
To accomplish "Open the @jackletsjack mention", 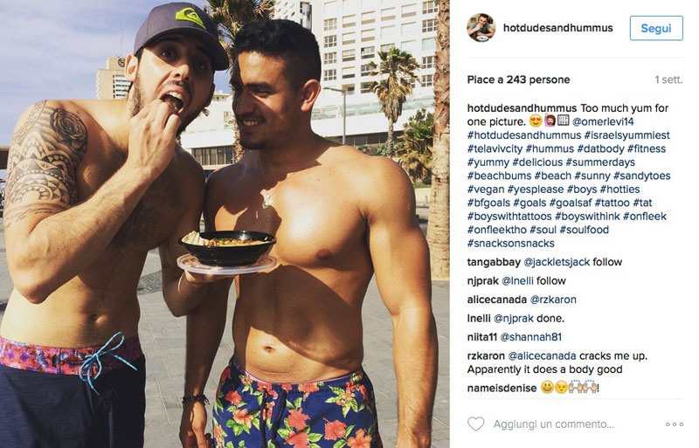I will (x=557, y=262).
